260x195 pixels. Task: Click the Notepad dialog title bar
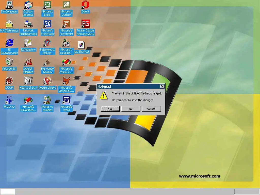pos(128,86)
